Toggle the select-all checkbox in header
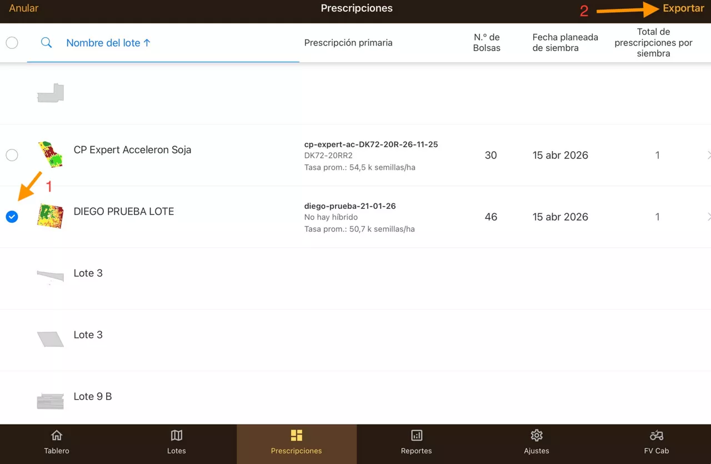The image size is (711, 464). coord(12,43)
